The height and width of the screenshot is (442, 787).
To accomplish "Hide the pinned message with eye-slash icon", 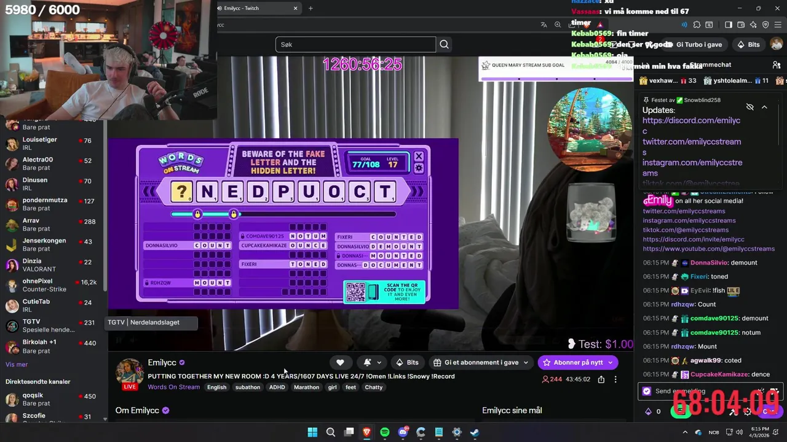I will [750, 107].
